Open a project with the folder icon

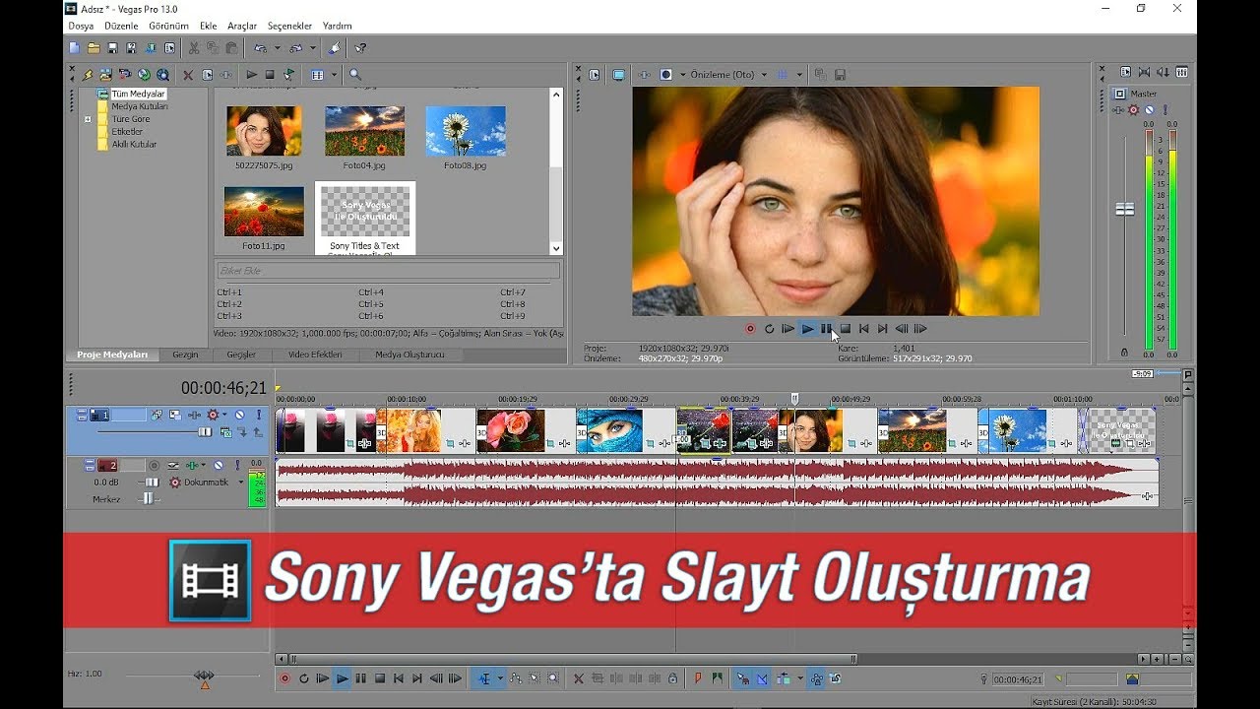coord(94,47)
